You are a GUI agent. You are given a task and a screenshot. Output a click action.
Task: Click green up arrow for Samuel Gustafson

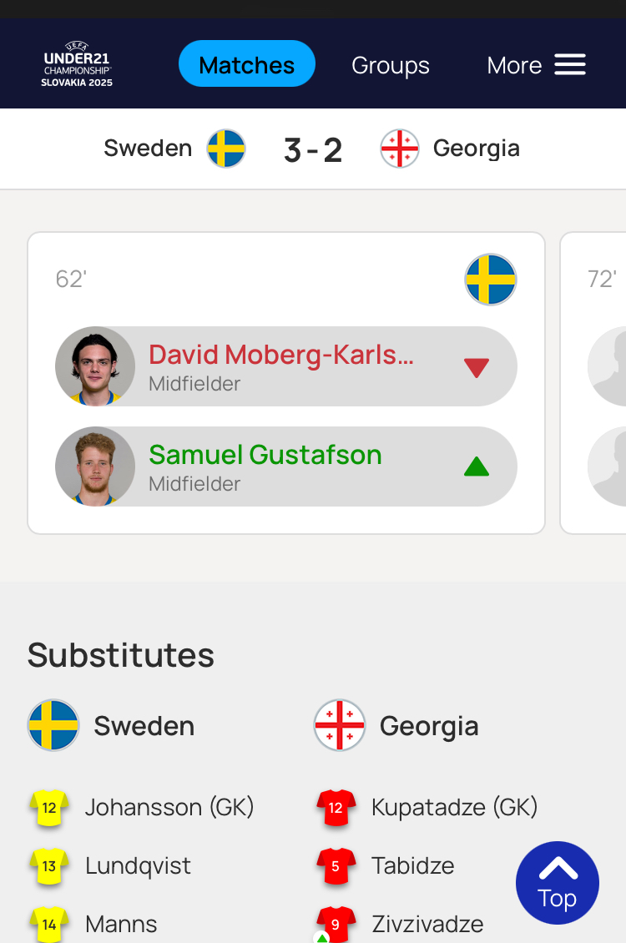tap(476, 466)
